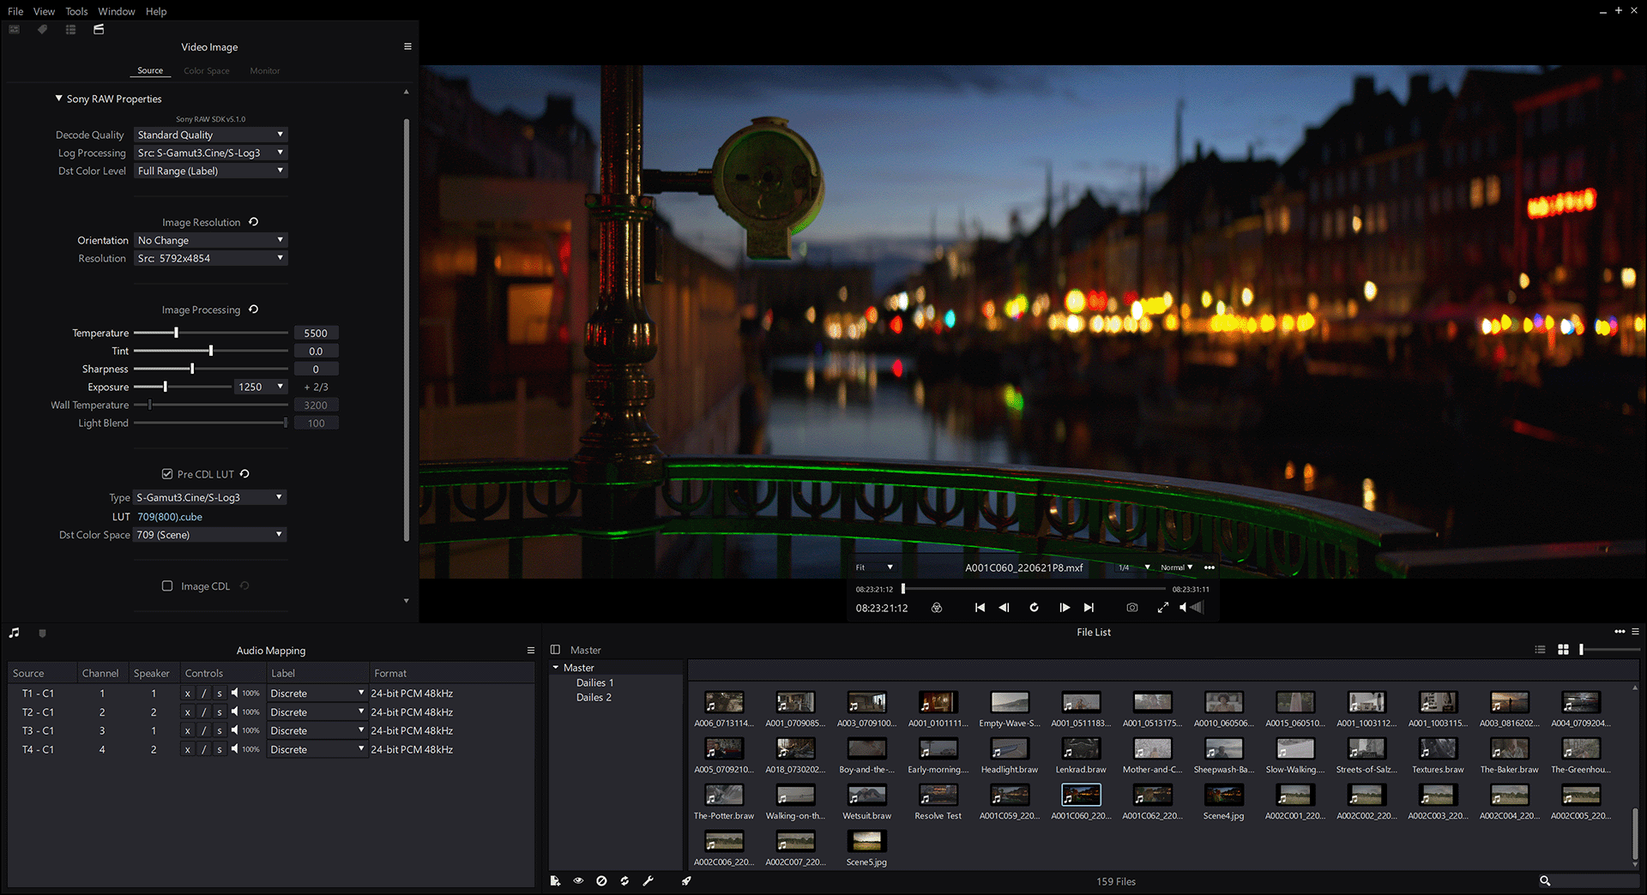Click the color scopes circles icon
The image size is (1647, 895).
(x=937, y=608)
